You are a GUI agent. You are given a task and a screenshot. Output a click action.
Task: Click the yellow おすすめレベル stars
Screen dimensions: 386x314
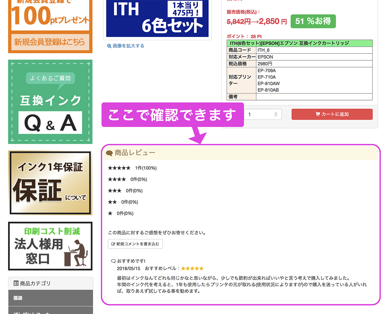click(x=192, y=268)
